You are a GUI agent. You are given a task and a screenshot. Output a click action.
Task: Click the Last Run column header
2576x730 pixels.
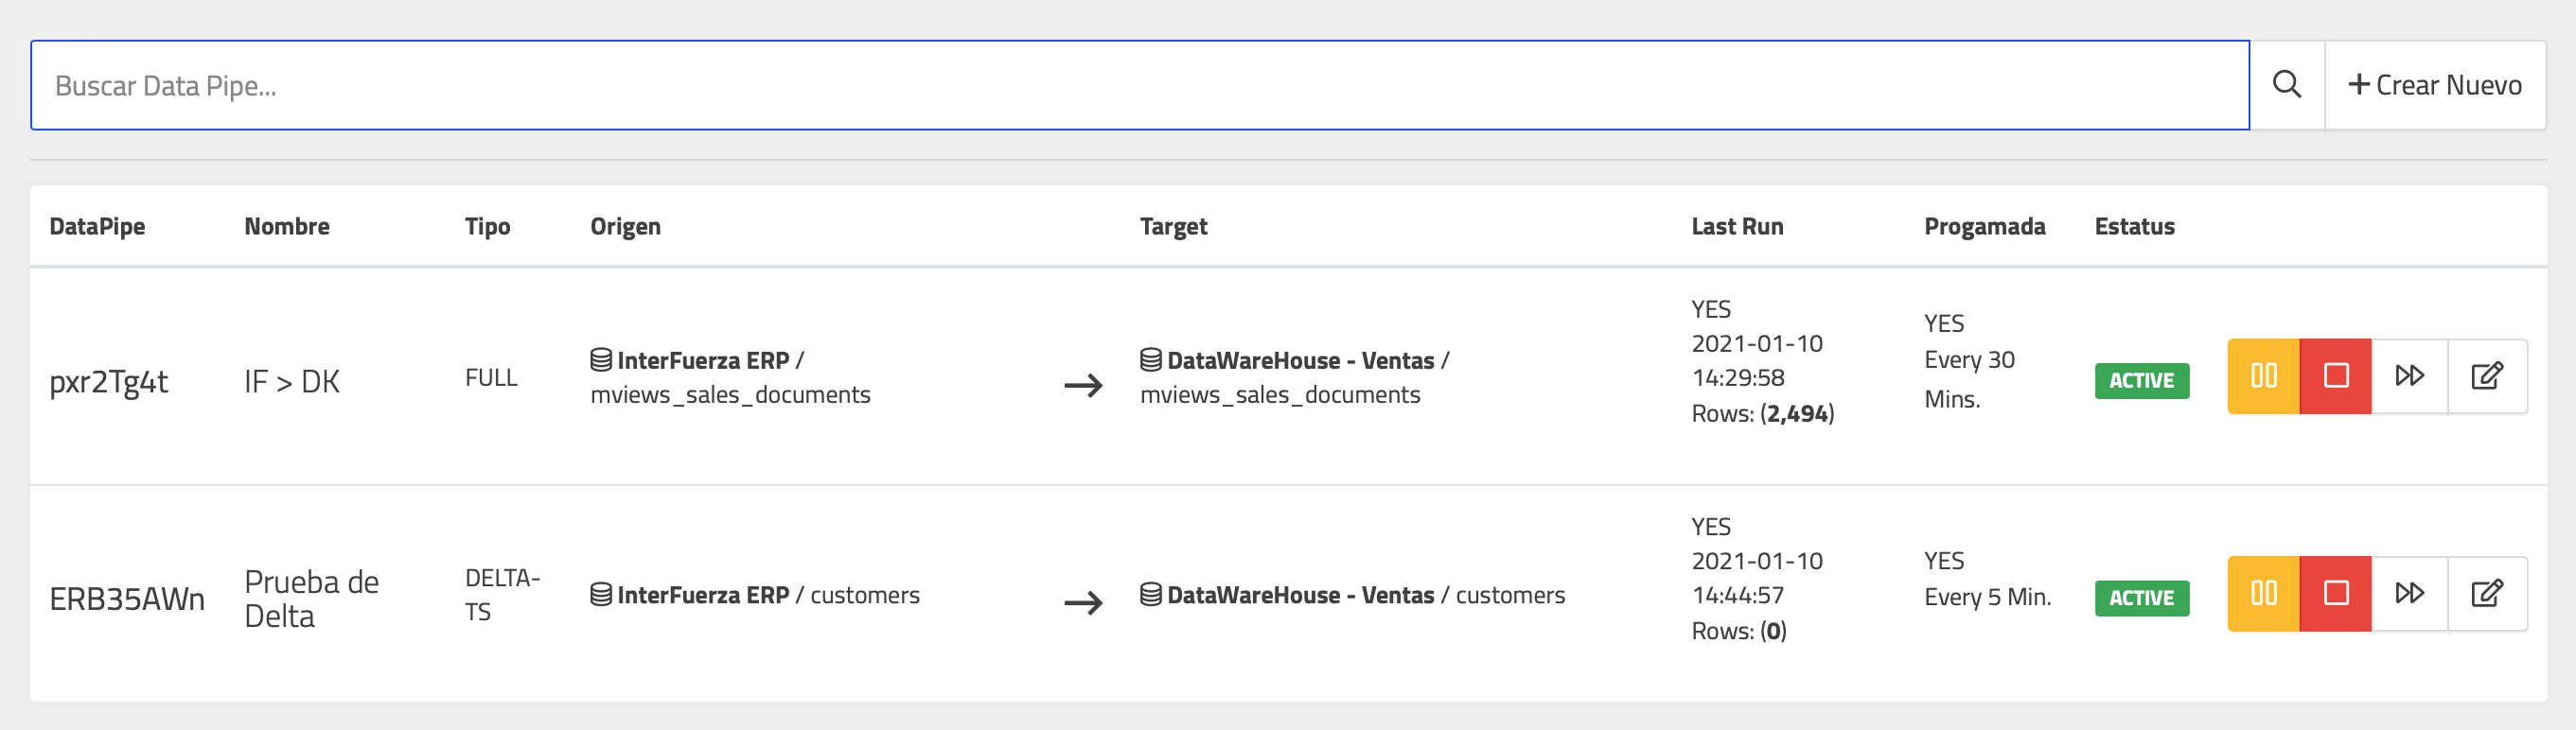[1736, 227]
